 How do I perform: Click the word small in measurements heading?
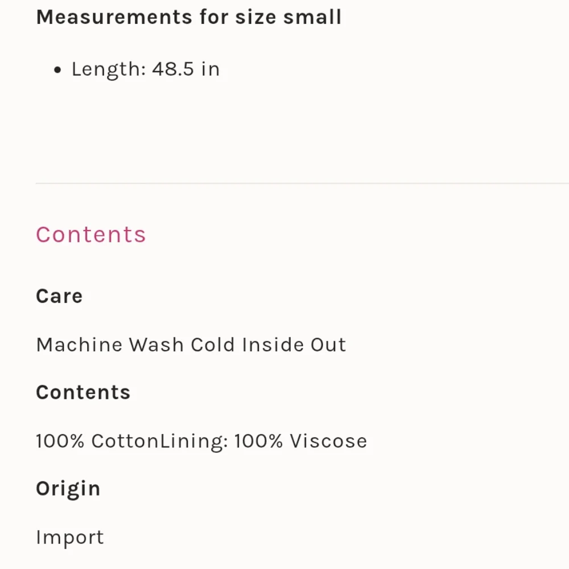[x=316, y=17]
